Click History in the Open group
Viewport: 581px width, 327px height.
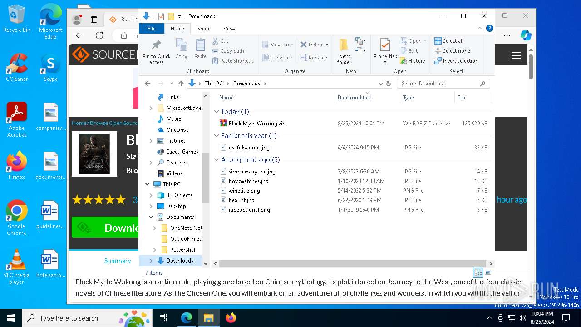[x=413, y=61]
